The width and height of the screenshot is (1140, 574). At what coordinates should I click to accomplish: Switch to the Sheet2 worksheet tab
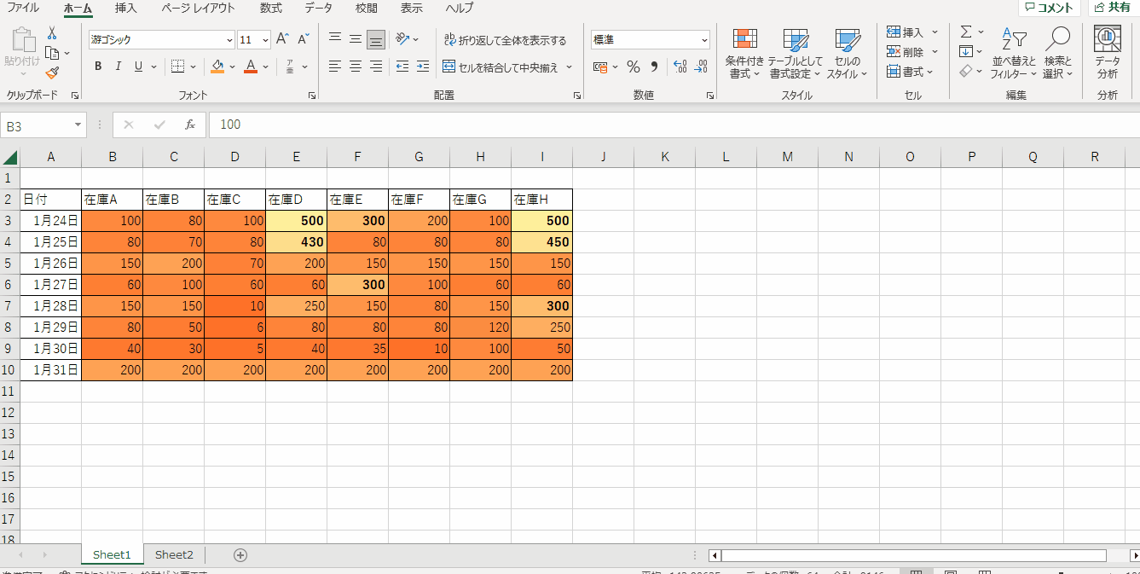174,555
